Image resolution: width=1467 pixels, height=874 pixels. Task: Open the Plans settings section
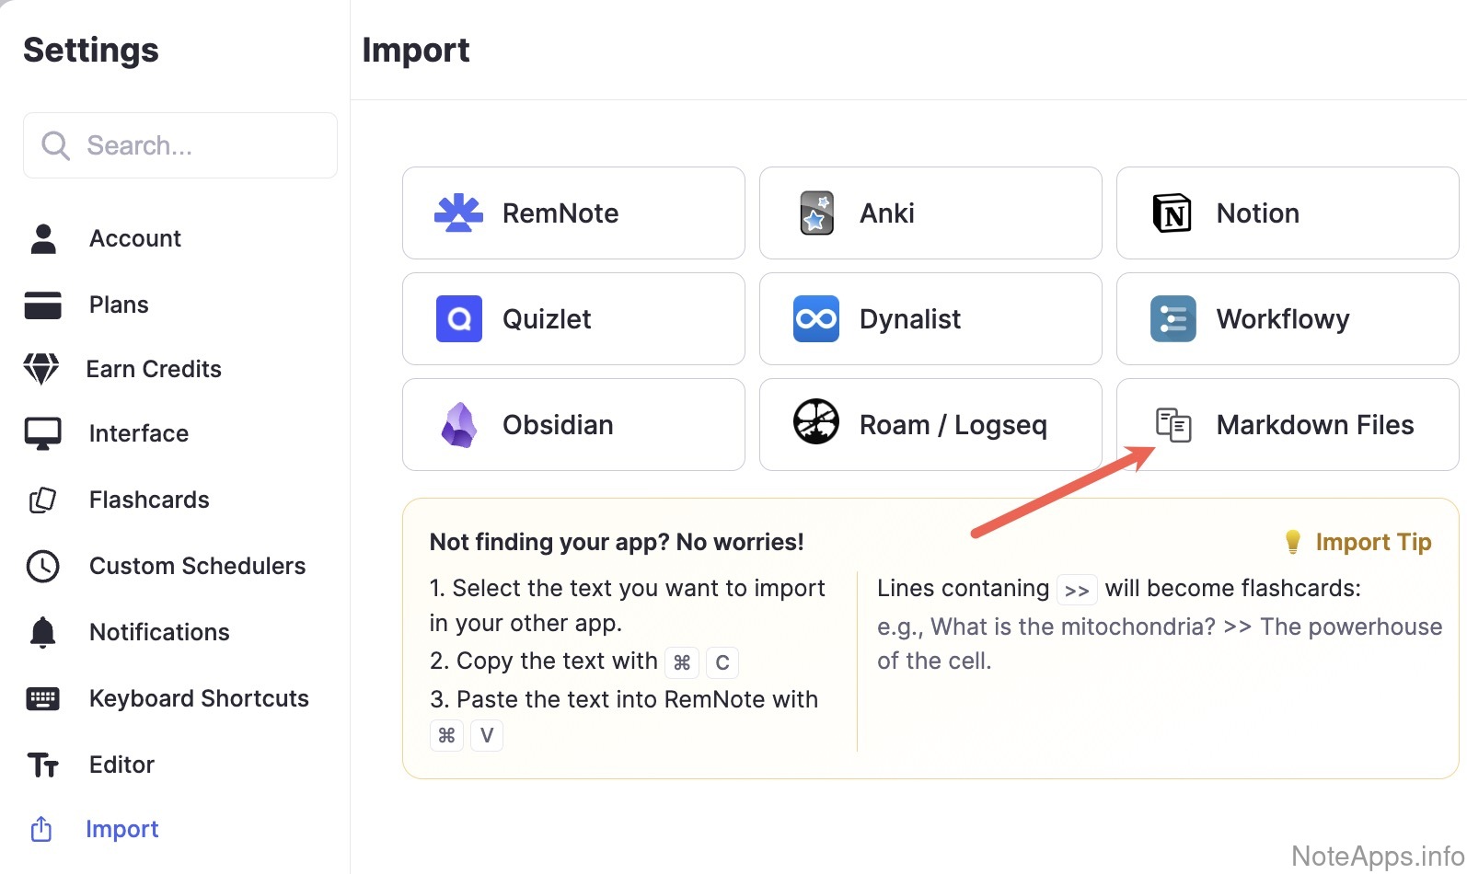[x=119, y=305]
